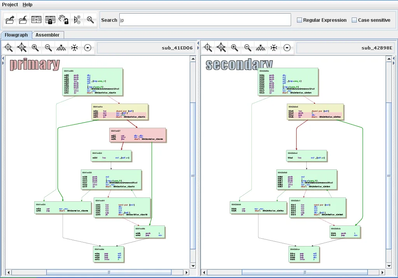Viewport: 398px width, 278px height.
Task: Switch to the Assembler tab
Action: [x=47, y=35]
